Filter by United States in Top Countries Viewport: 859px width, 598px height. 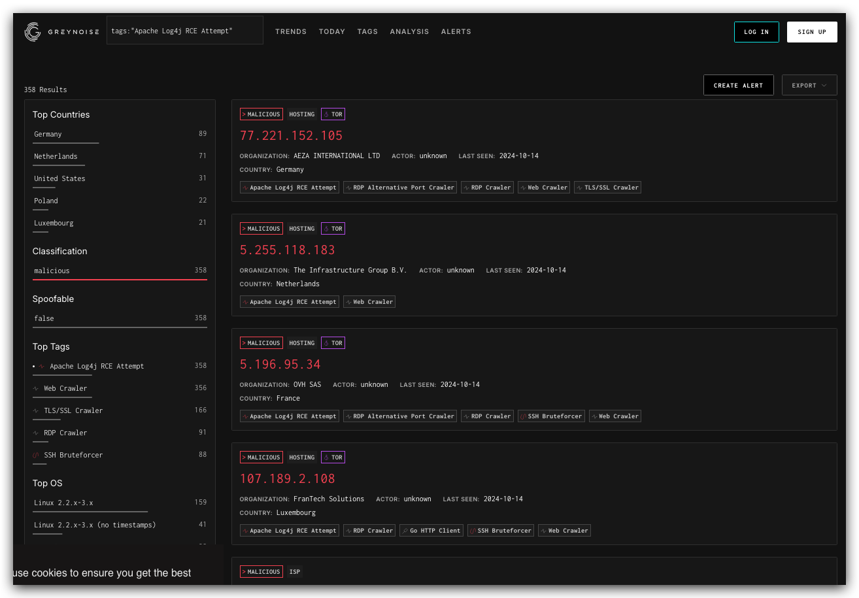point(120,179)
